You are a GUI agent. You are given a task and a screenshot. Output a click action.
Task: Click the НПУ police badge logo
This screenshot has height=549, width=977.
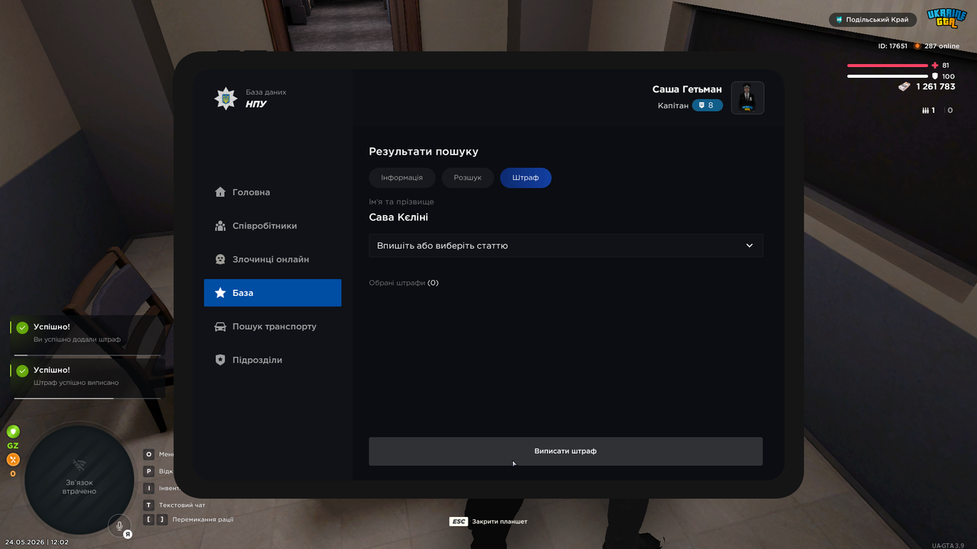point(225,98)
